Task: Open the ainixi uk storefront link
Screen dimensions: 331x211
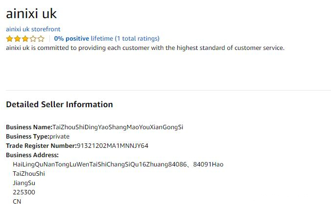Action: (33, 29)
